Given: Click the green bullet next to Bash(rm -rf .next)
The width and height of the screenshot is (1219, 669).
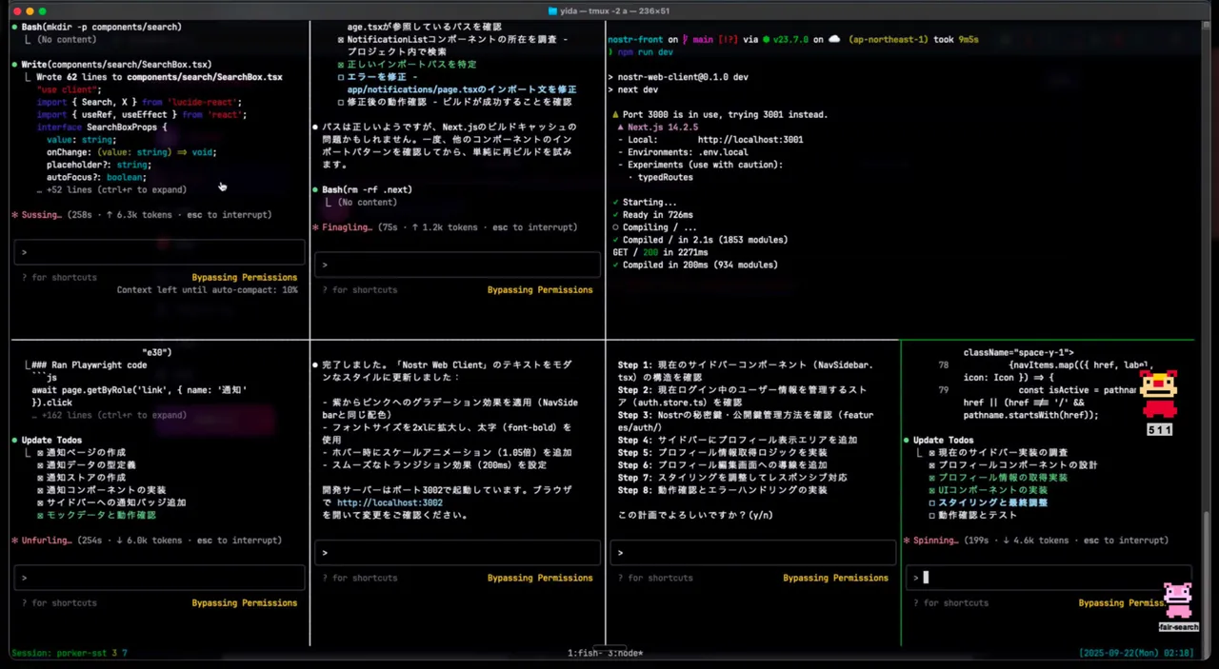Looking at the screenshot, I should [x=315, y=189].
